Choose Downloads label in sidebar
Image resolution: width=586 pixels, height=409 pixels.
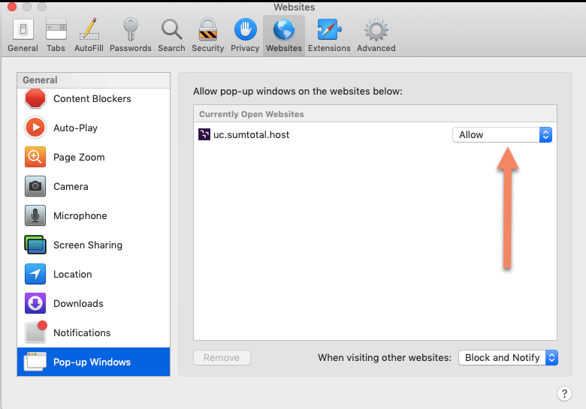[78, 303]
